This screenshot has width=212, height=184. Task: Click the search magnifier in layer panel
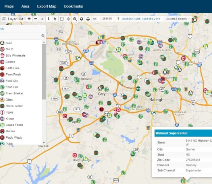[x=43, y=36]
